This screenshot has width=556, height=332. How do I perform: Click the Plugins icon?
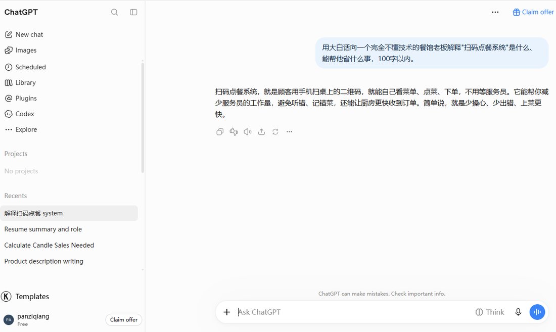pyautogui.click(x=9, y=98)
